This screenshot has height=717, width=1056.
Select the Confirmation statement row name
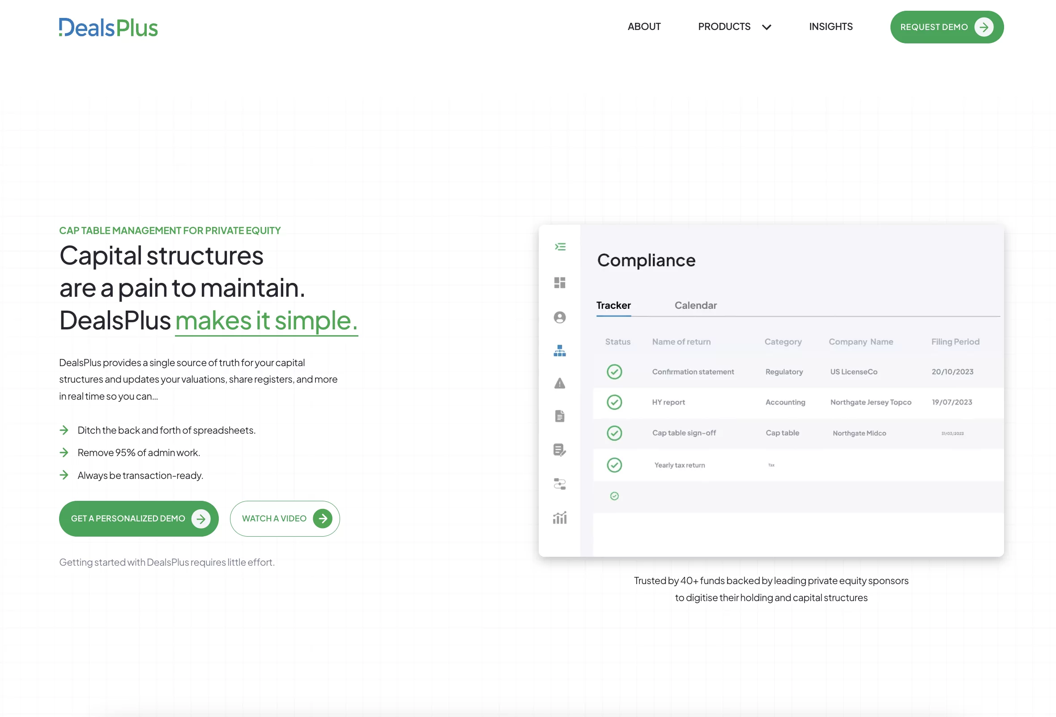tap(693, 371)
